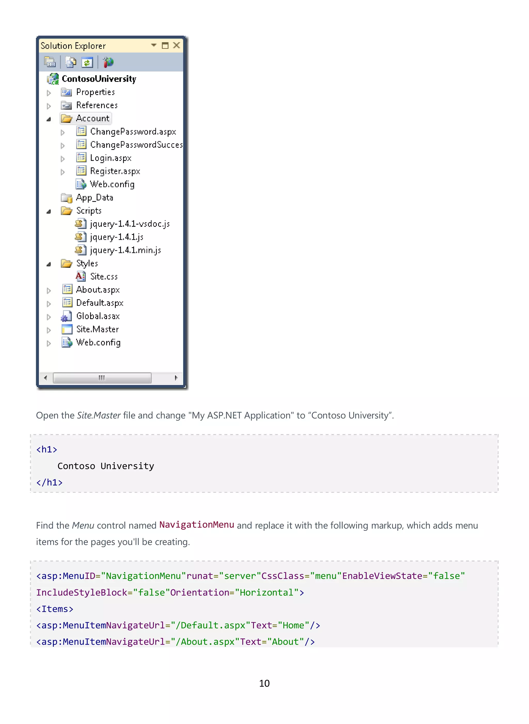Expand the ChangePassword.aspx node

pyautogui.click(x=63, y=132)
